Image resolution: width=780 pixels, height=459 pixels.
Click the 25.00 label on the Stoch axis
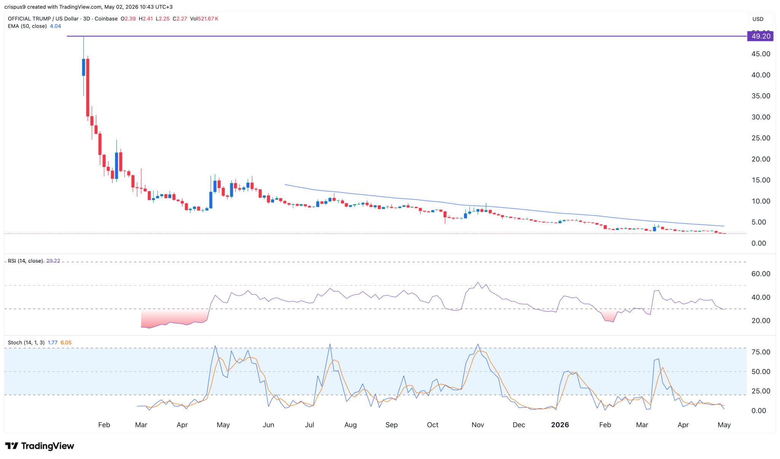click(x=761, y=391)
